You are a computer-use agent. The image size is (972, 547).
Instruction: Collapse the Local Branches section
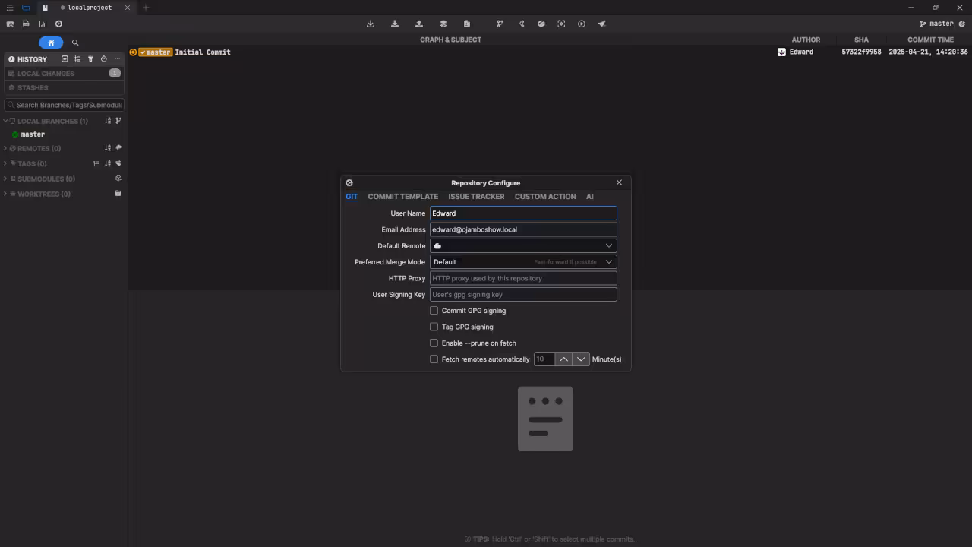[5, 121]
